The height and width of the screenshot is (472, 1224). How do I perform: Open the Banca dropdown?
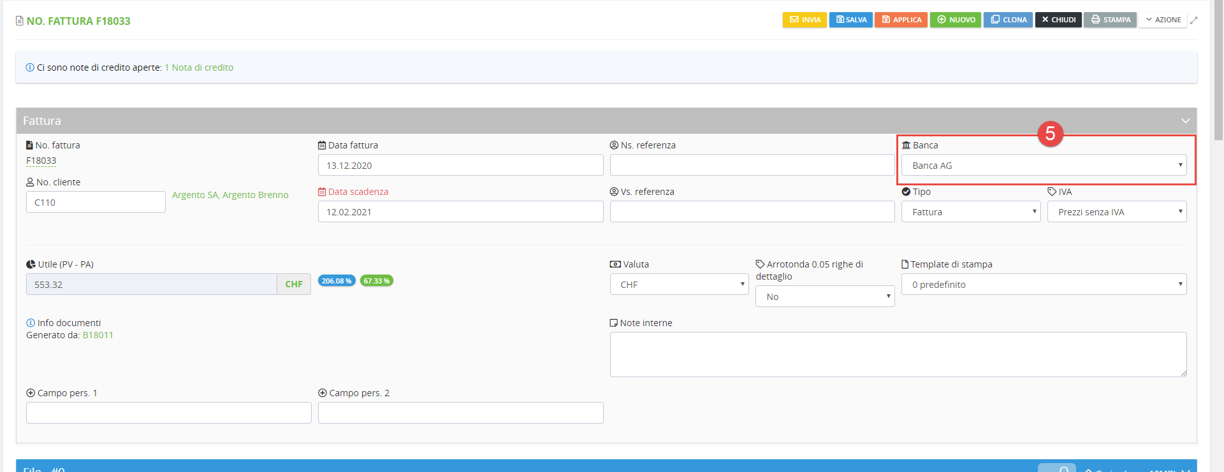[x=1044, y=166]
